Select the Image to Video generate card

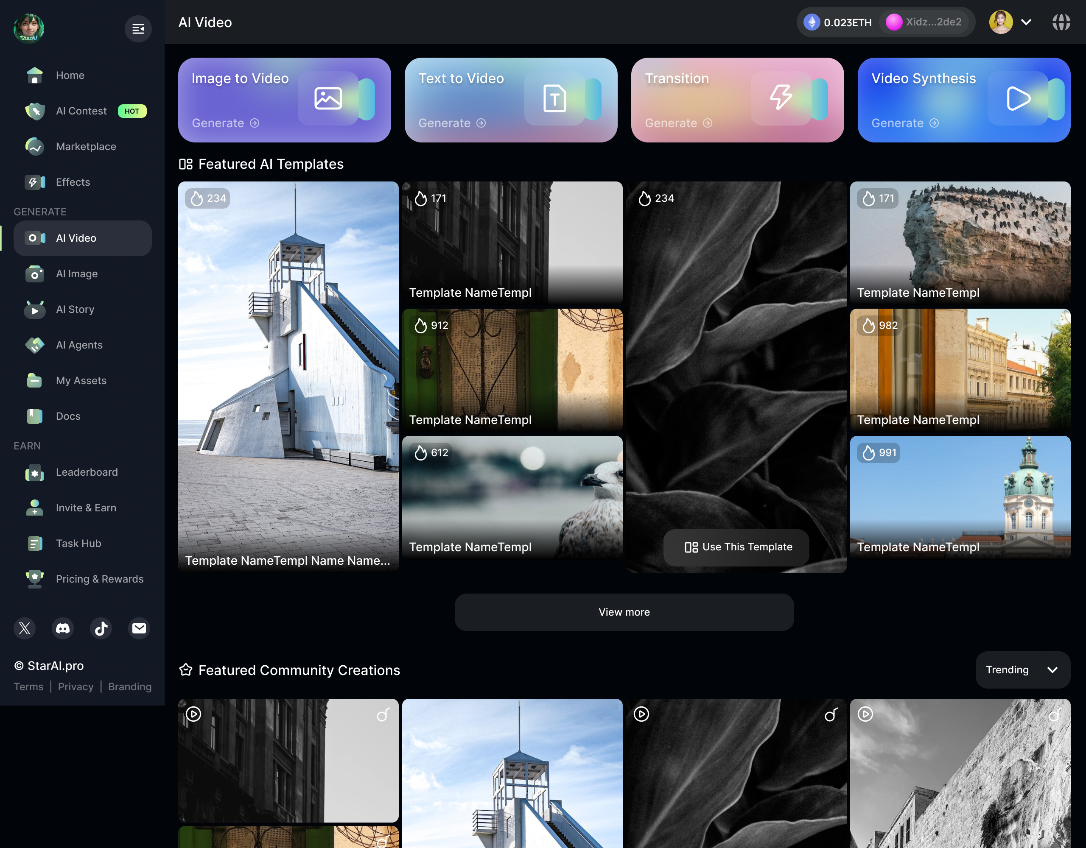click(x=284, y=100)
